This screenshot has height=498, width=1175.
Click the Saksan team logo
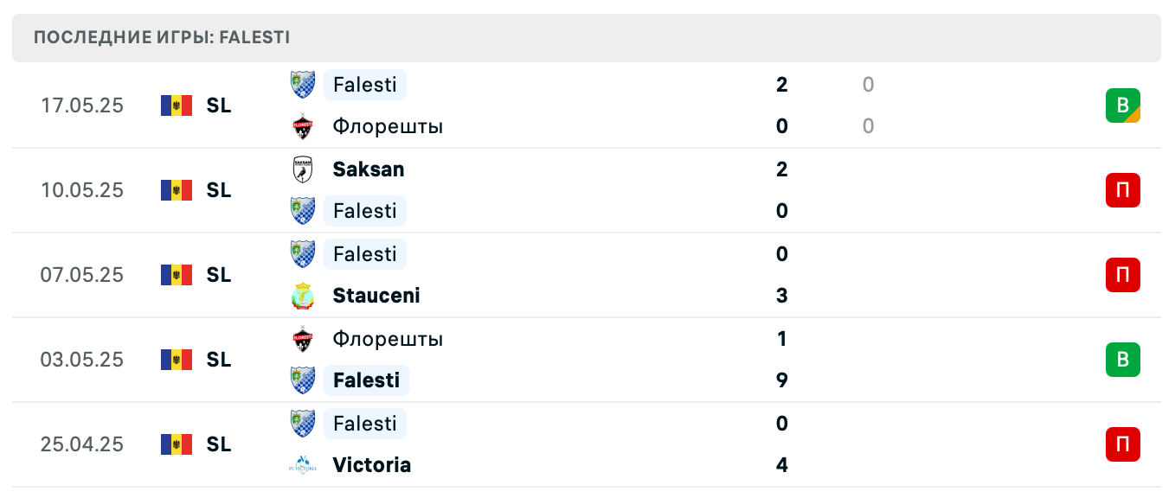[x=303, y=169]
